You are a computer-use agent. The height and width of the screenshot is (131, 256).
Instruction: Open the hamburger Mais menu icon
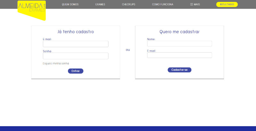[x=192, y=4]
